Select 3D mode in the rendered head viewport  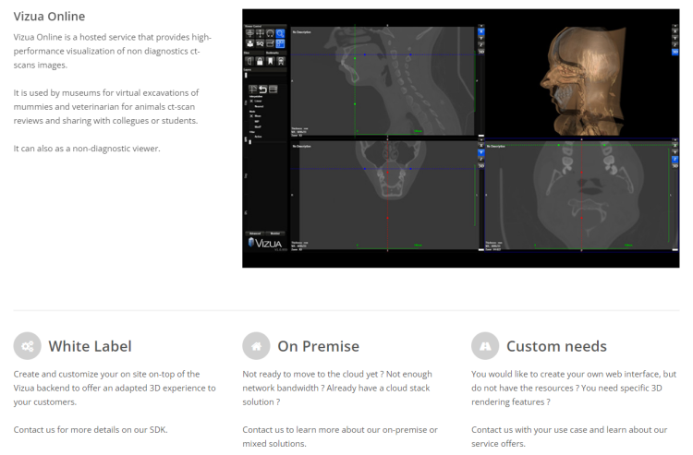pos(675,52)
